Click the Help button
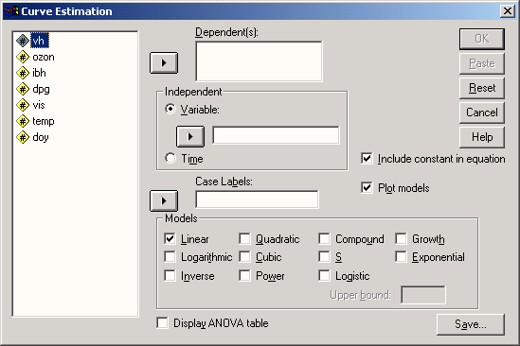 coord(482,137)
